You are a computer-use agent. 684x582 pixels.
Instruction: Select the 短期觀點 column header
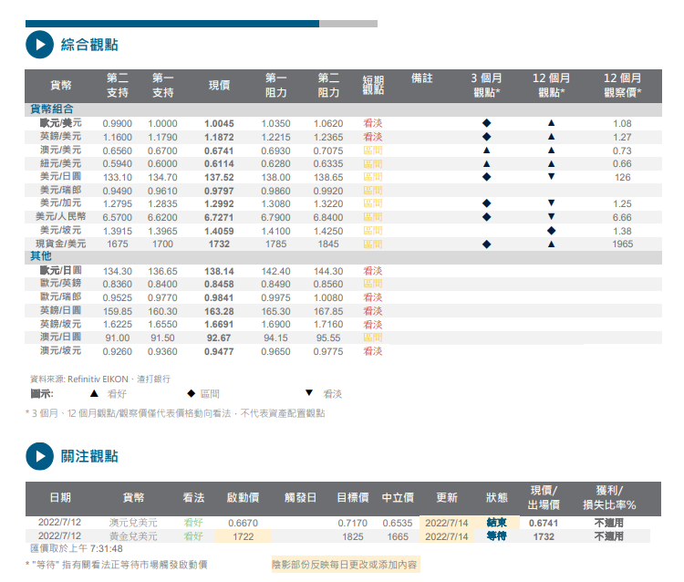pyautogui.click(x=373, y=85)
